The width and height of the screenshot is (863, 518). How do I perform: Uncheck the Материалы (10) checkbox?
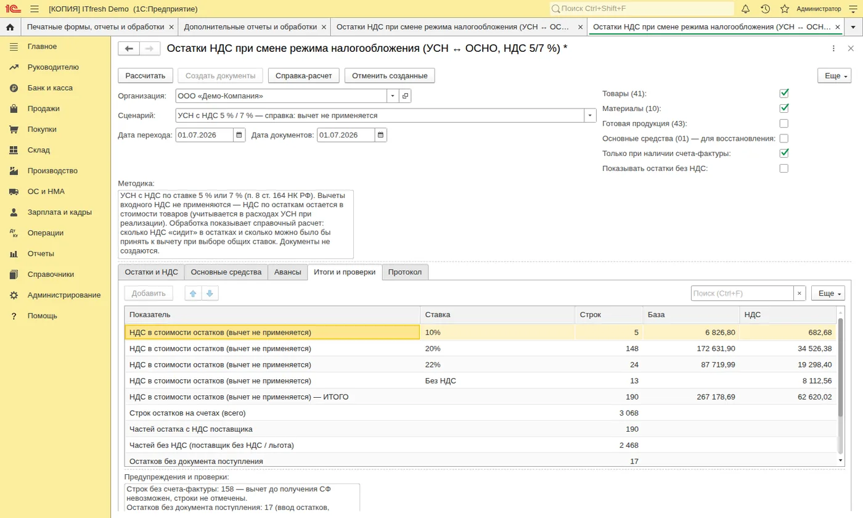pyautogui.click(x=784, y=109)
